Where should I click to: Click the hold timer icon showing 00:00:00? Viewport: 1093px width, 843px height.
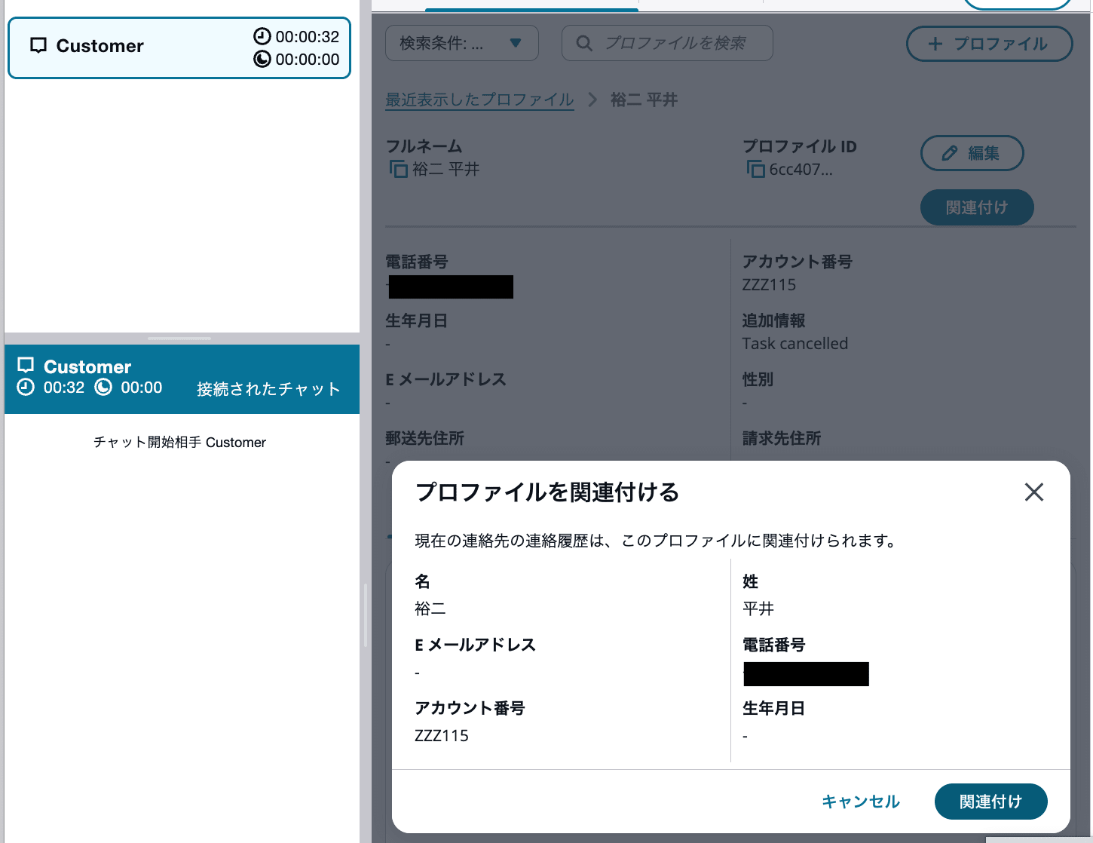click(262, 60)
